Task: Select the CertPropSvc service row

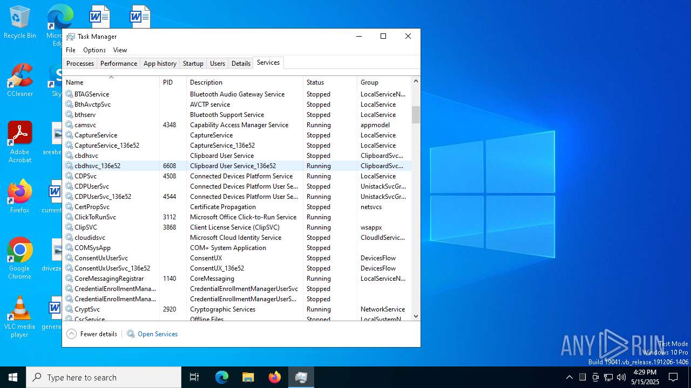Action: pyautogui.click(x=237, y=206)
